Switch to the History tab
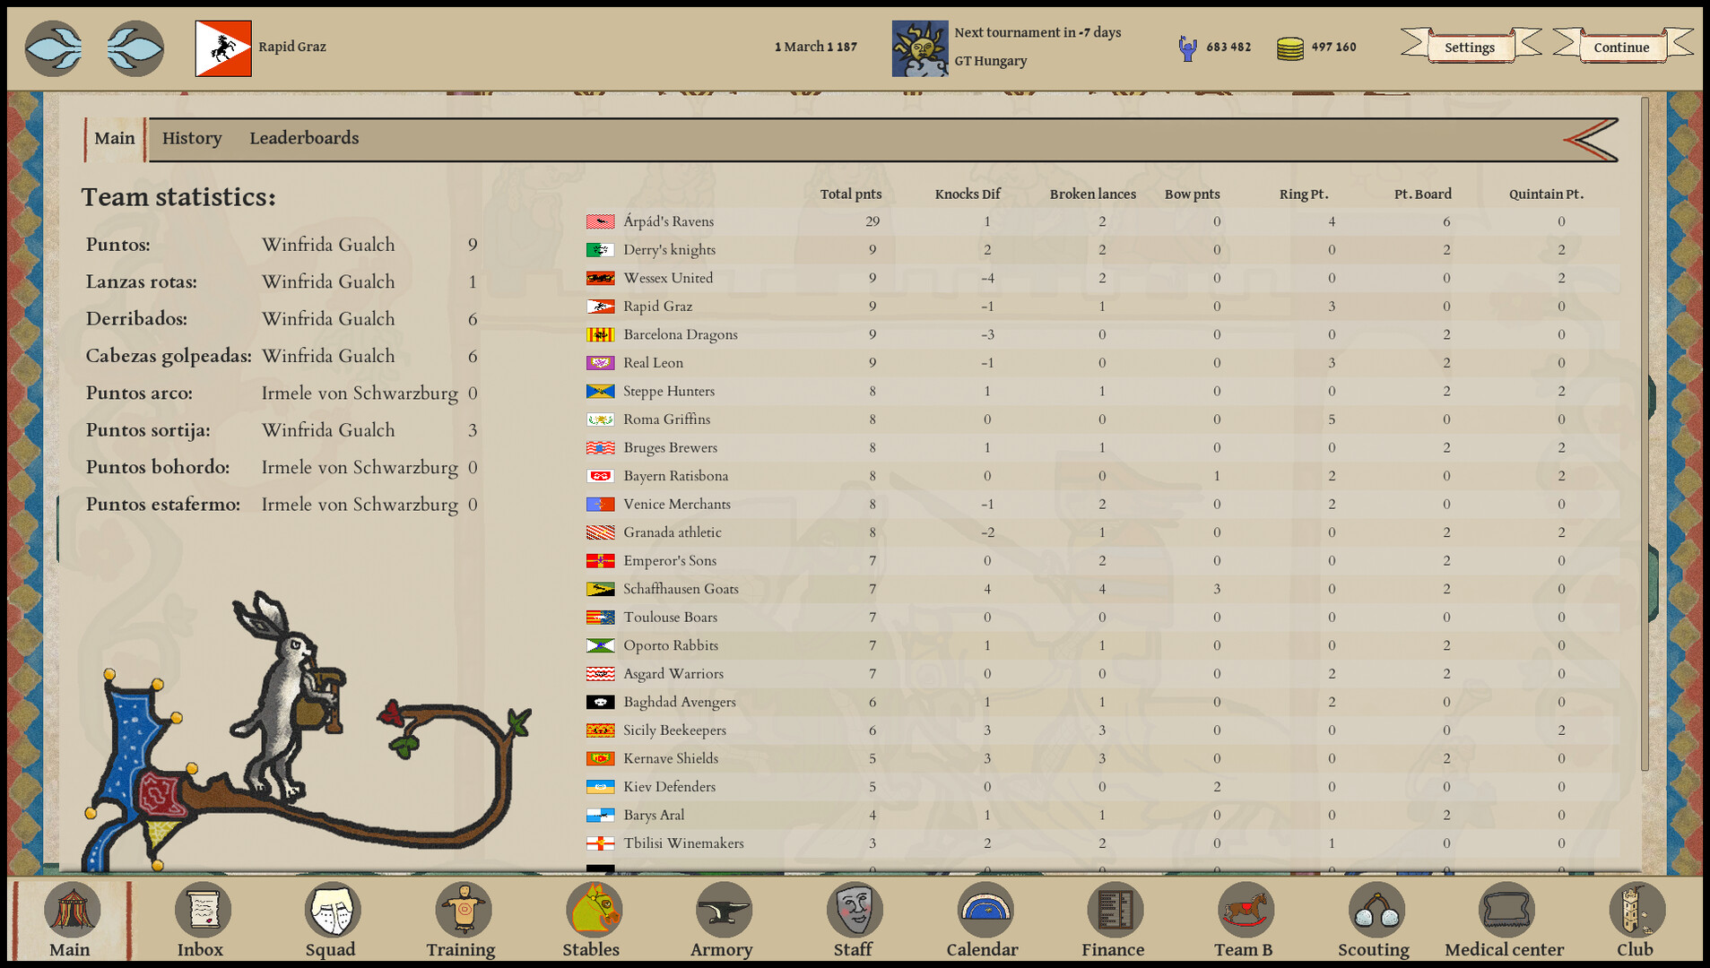 pos(191,138)
